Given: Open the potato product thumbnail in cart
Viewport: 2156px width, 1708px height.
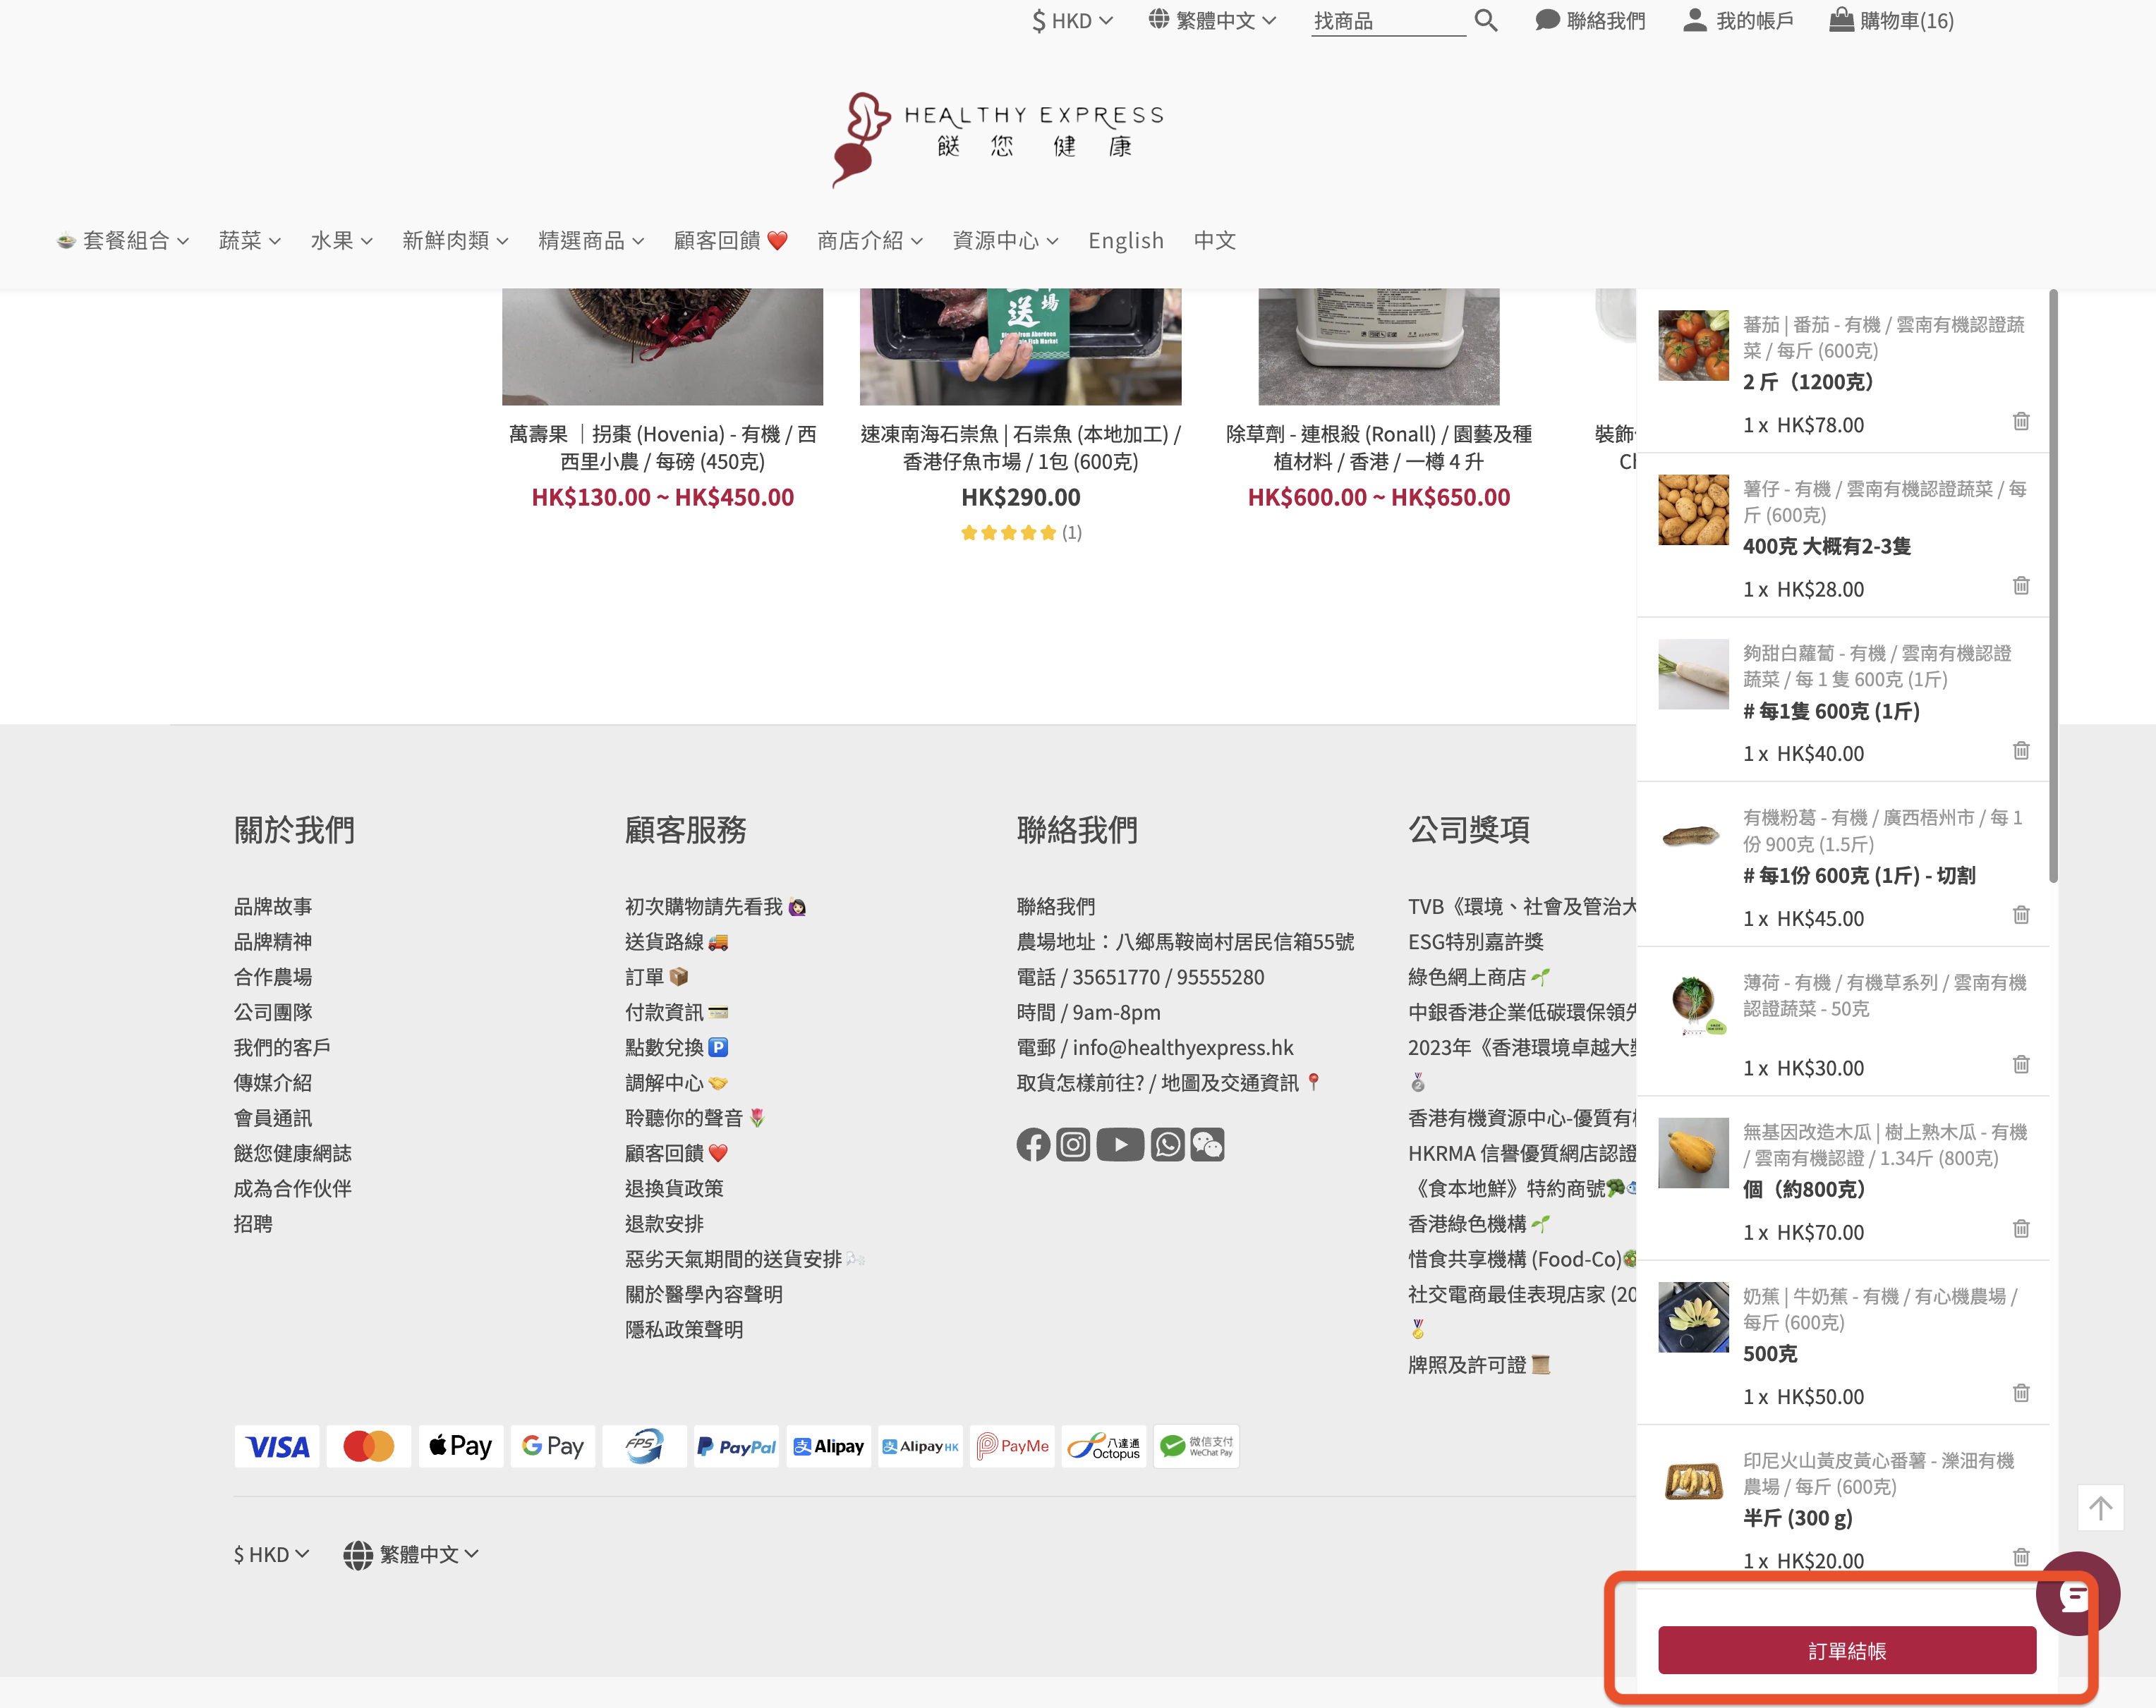Looking at the screenshot, I should [x=1693, y=510].
